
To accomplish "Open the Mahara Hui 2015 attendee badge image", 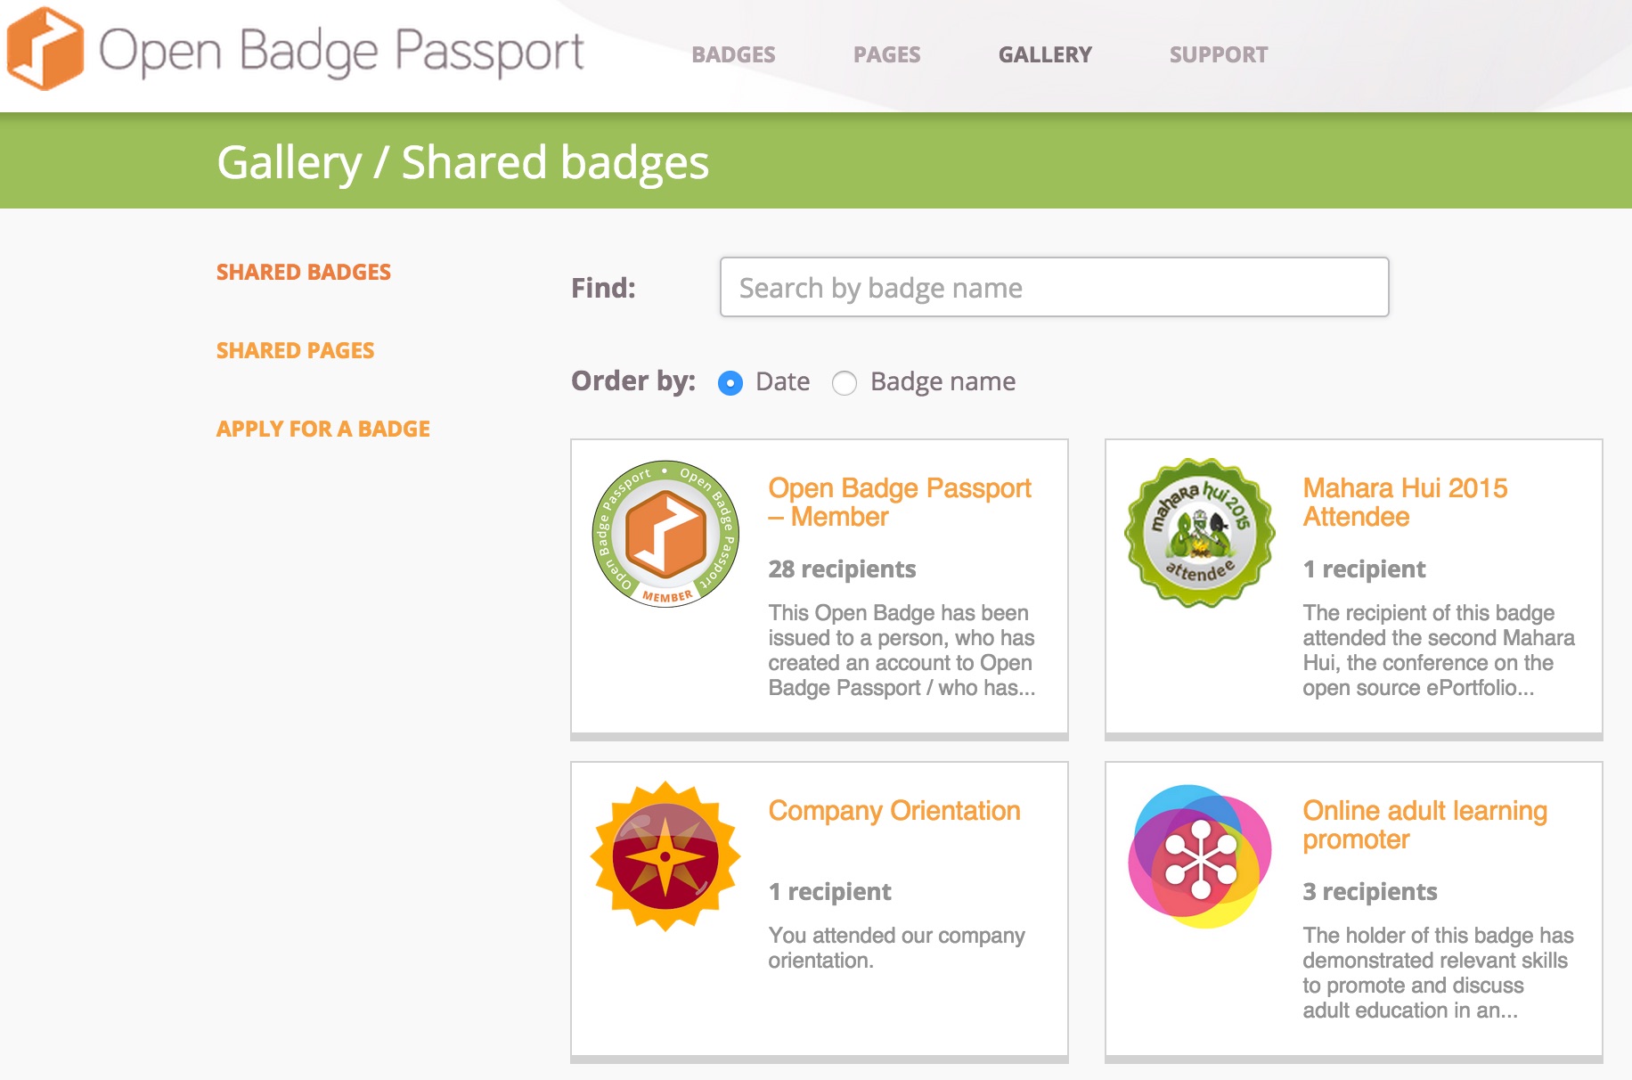I will 1199,533.
